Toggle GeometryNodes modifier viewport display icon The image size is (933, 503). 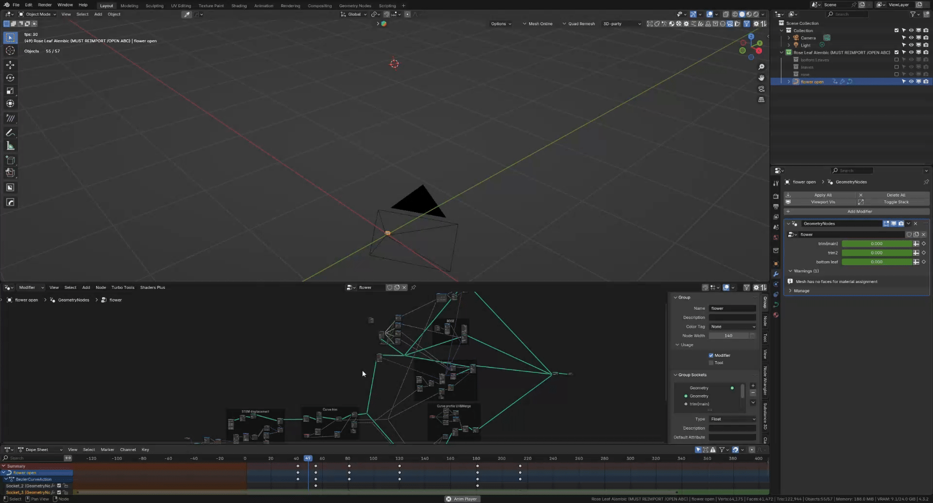coord(894,224)
